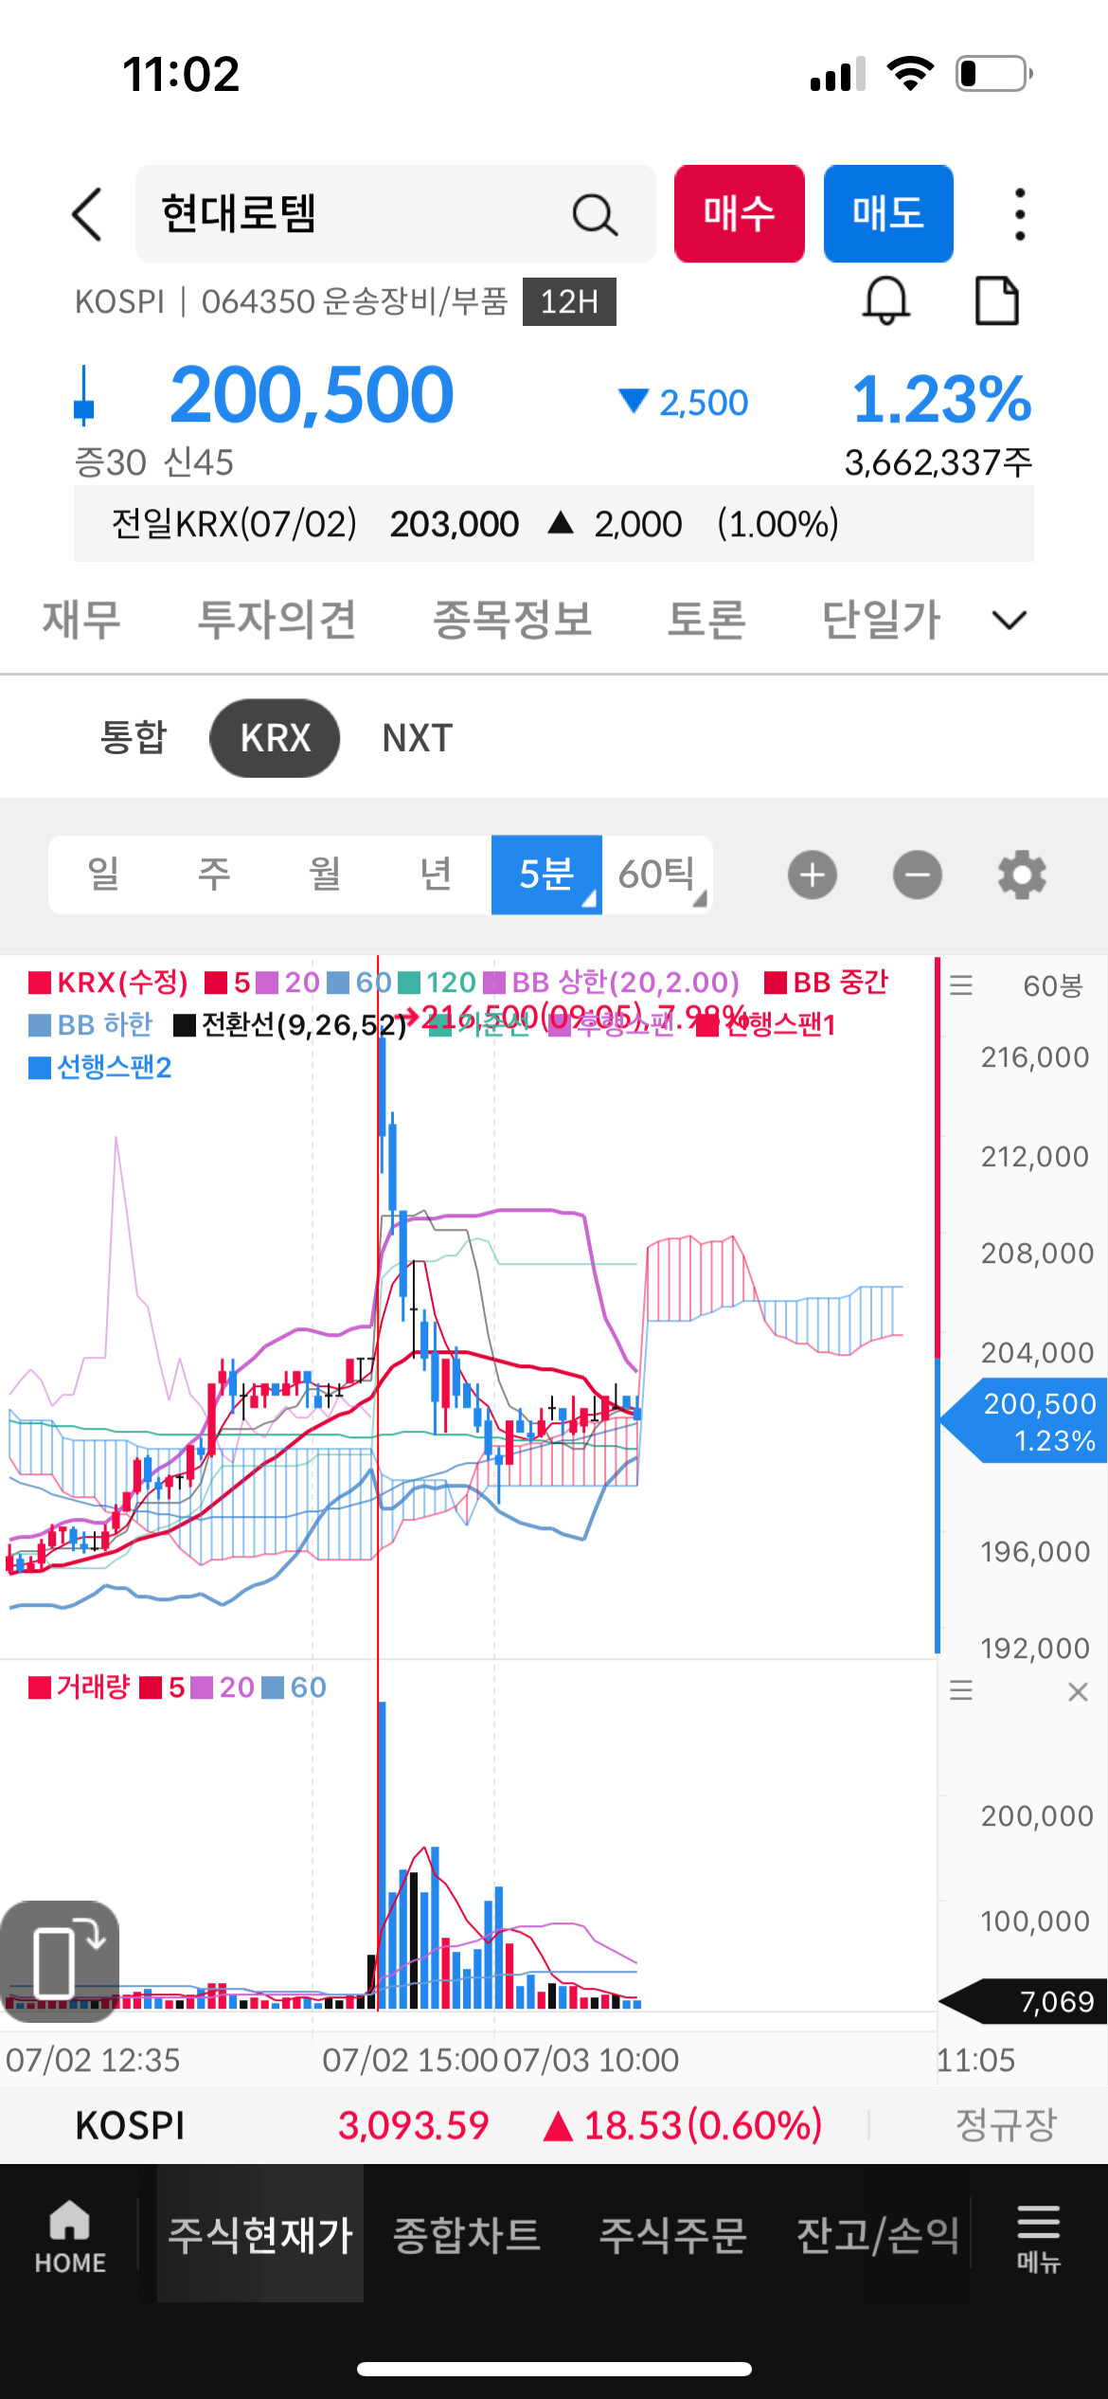Tap the search magnifier icon
Viewport: 1108px width, 2399px height.
(x=595, y=215)
